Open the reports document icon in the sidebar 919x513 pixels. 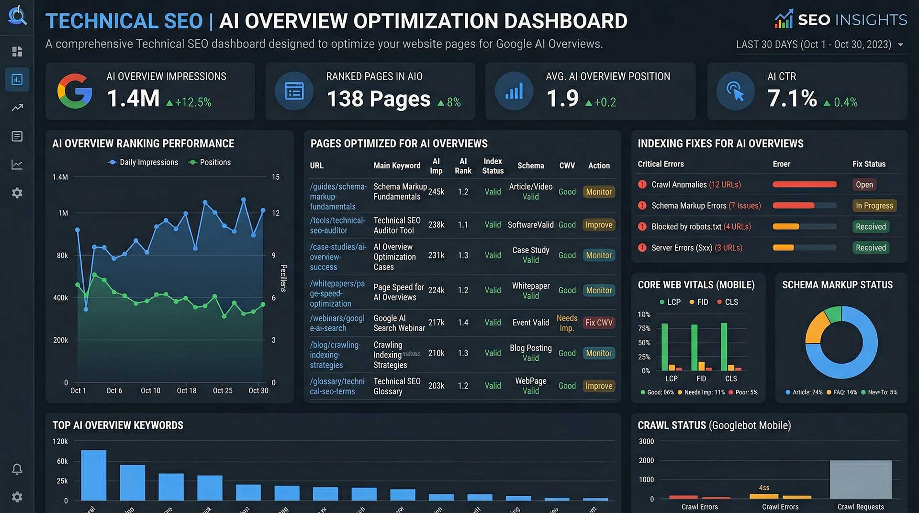[x=17, y=136]
